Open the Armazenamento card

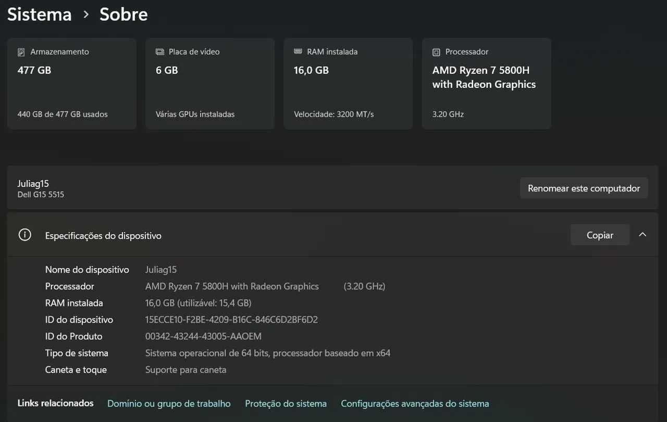tap(71, 83)
